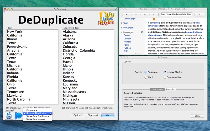The width and height of the screenshot is (210, 131).
Task: Select the Word sort radio button
Action: tap(146, 77)
